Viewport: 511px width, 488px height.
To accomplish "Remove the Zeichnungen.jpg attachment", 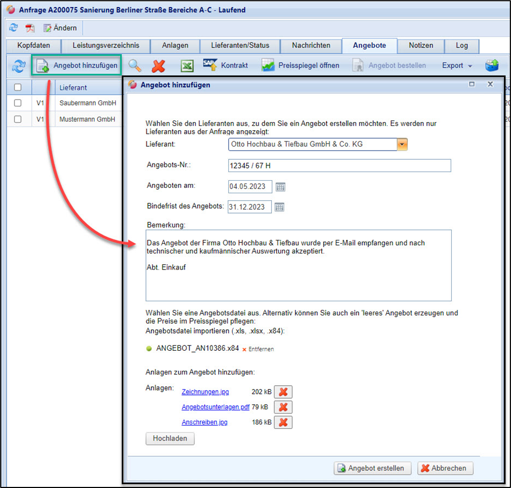I will click(283, 392).
